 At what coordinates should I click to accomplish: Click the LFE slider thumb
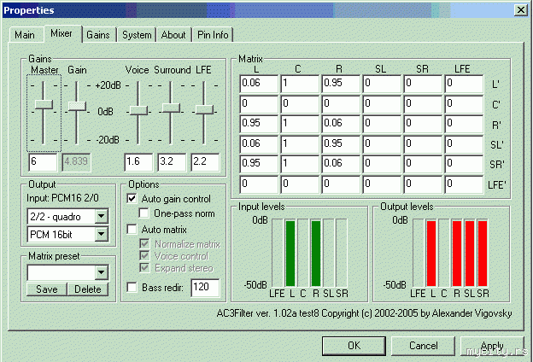click(204, 110)
